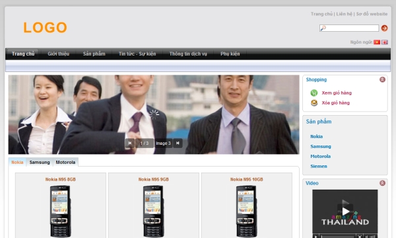Click the orange LOGO
The image size is (396, 238).
click(45, 27)
